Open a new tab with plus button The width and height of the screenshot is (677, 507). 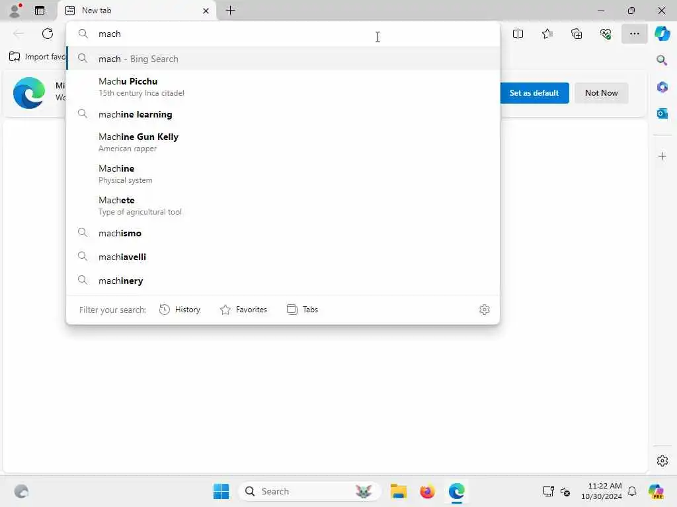click(231, 11)
